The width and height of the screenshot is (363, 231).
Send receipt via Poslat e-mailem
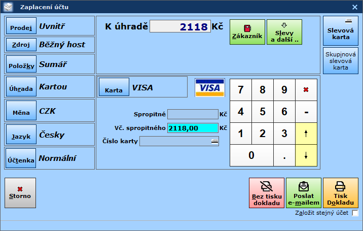pyautogui.click(x=303, y=193)
